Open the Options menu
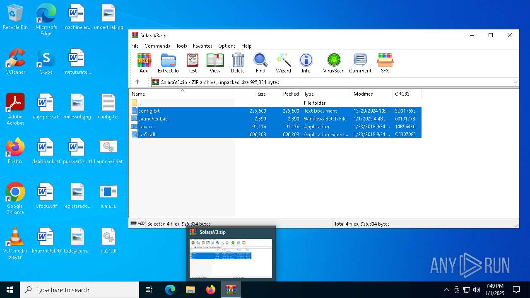Screen dimensions: 530x298 [x=227, y=46]
